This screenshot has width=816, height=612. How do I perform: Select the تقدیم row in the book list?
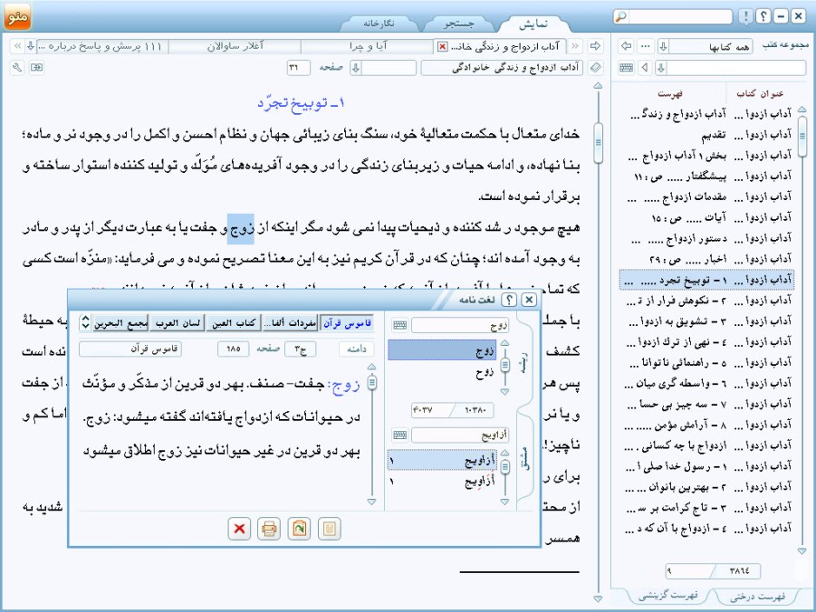pos(707,135)
